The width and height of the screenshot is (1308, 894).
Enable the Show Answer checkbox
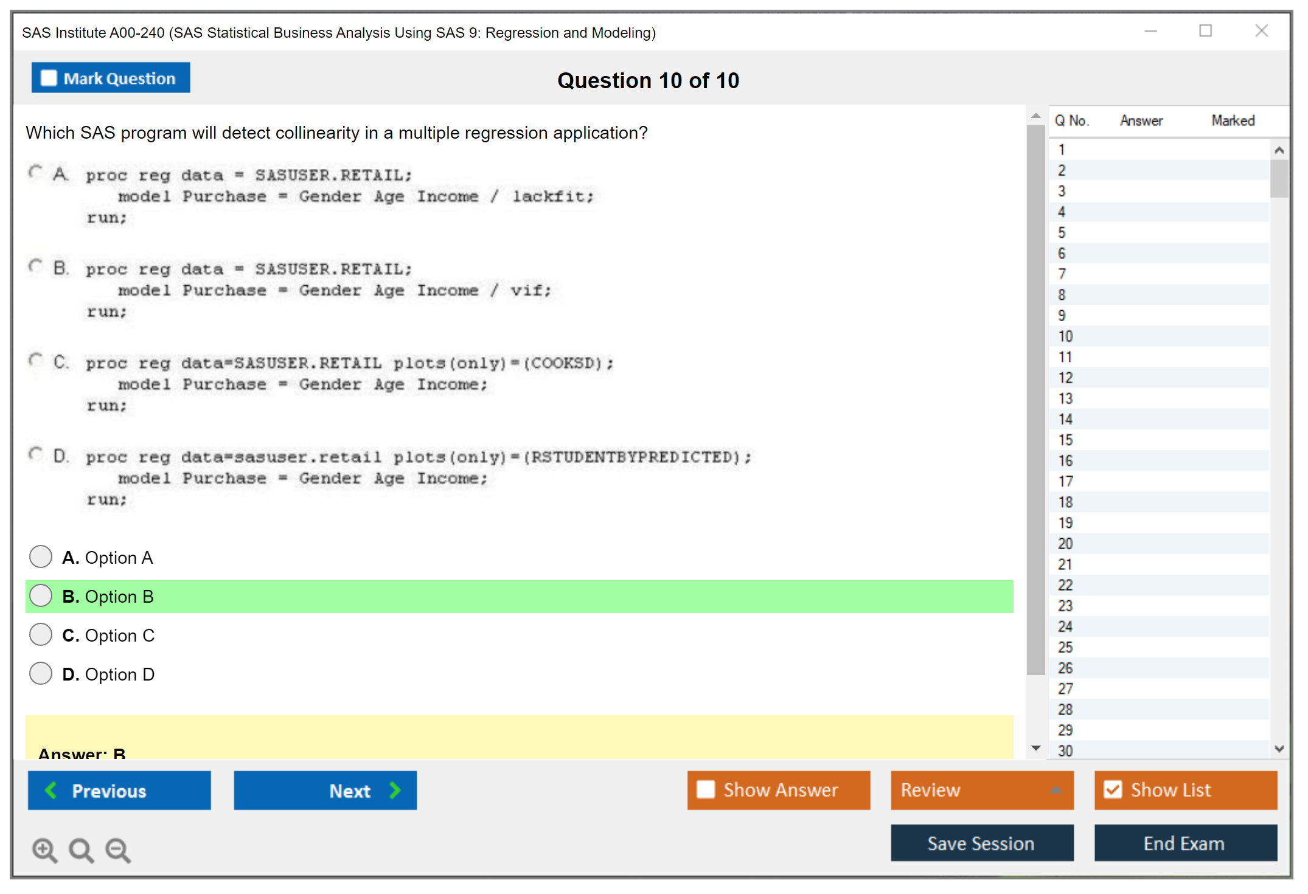[x=706, y=789]
